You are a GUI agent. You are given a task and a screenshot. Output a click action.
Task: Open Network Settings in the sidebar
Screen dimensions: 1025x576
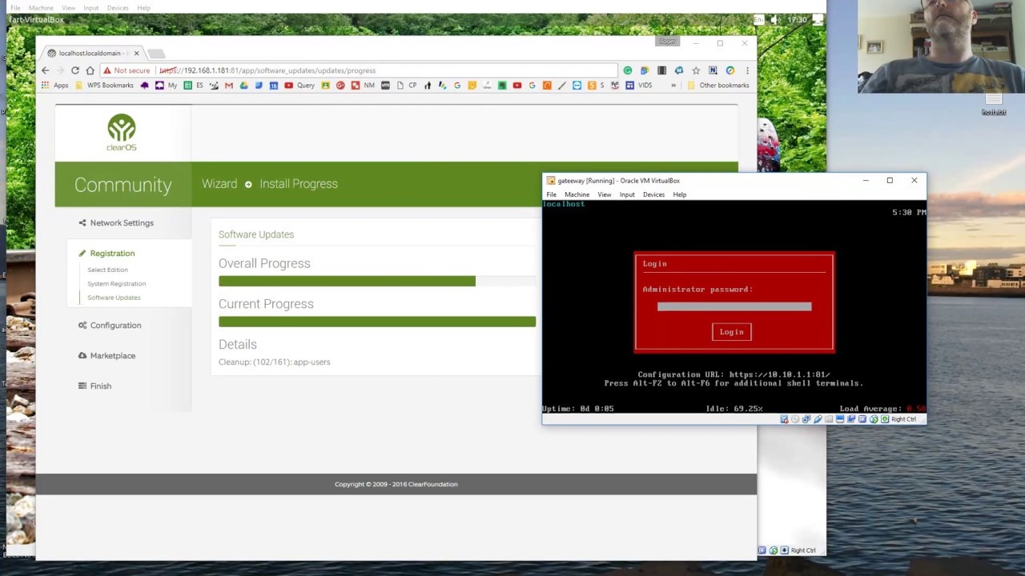point(122,223)
